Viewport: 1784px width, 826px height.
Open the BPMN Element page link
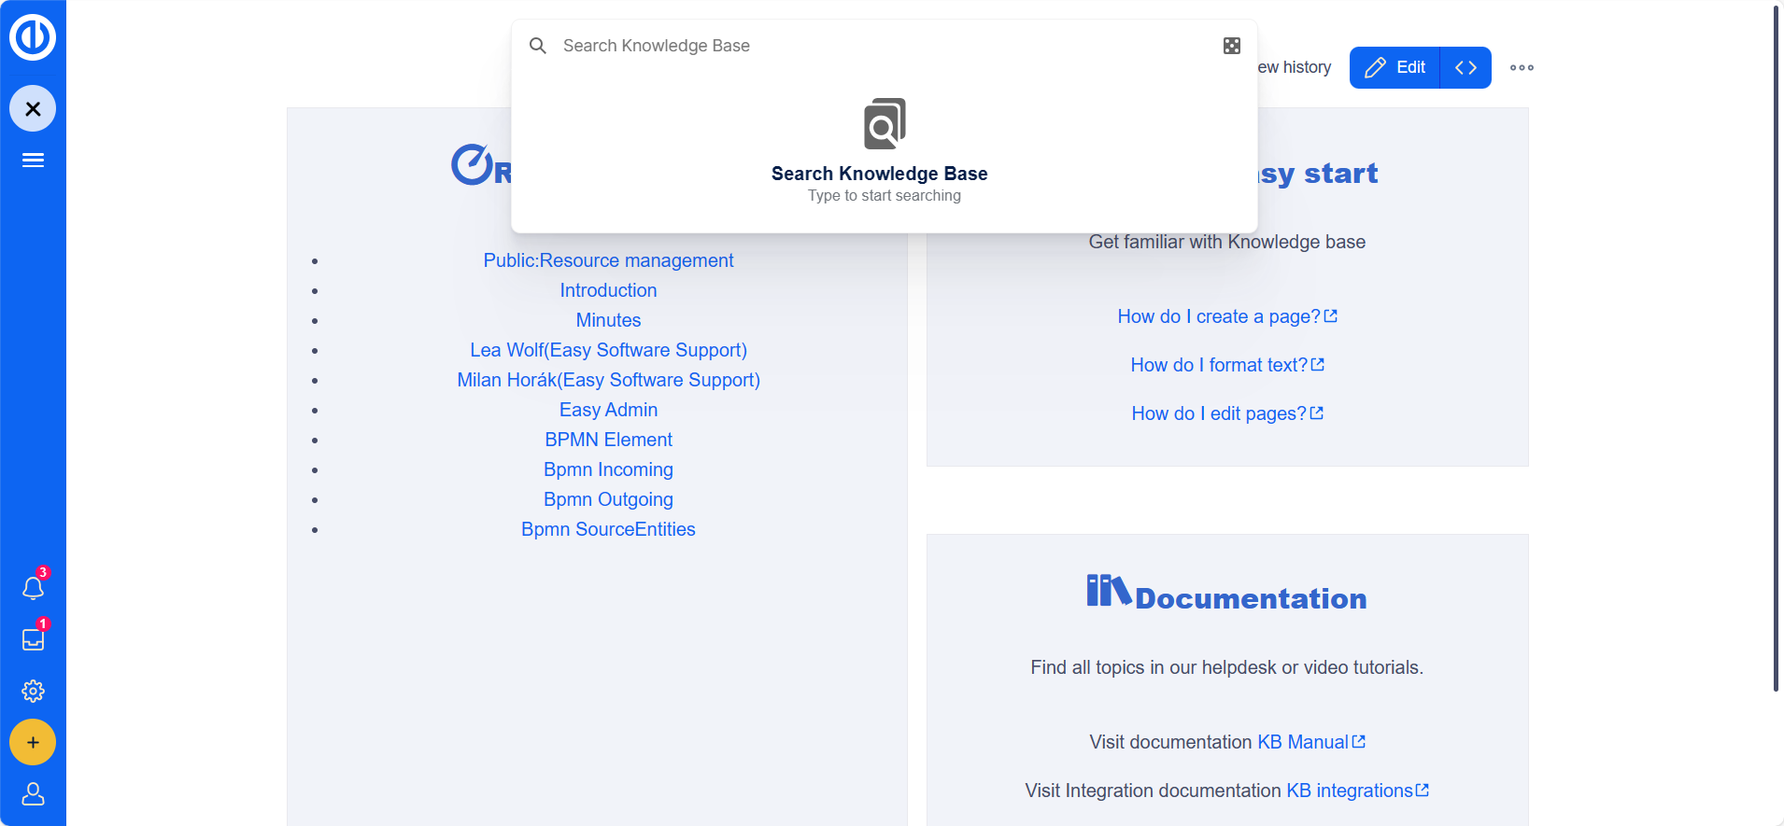[x=608, y=440]
